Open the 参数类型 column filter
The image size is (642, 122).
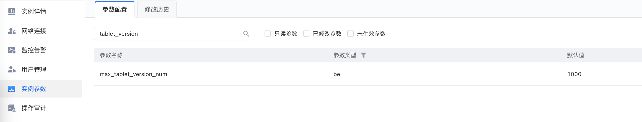point(364,55)
